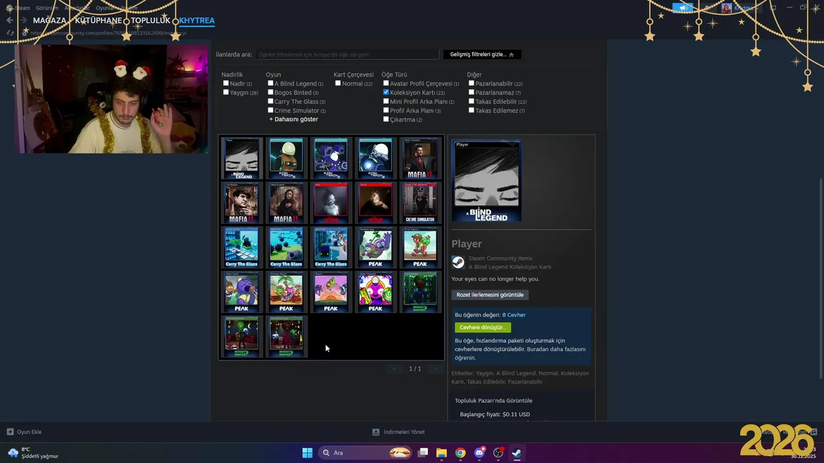Collapse filters via Gelişmiş filtreleri gizle
Image resolution: width=824 pixels, height=463 pixels.
pyautogui.click(x=482, y=55)
